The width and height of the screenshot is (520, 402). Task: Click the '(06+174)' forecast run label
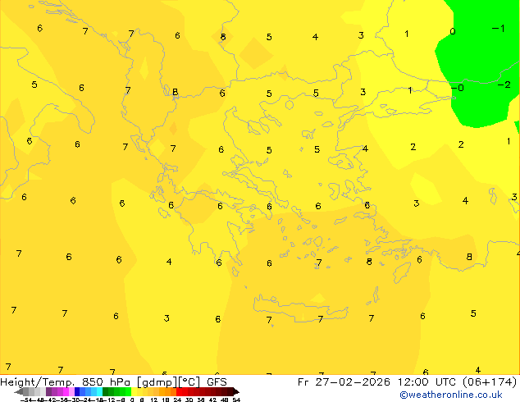490,382
